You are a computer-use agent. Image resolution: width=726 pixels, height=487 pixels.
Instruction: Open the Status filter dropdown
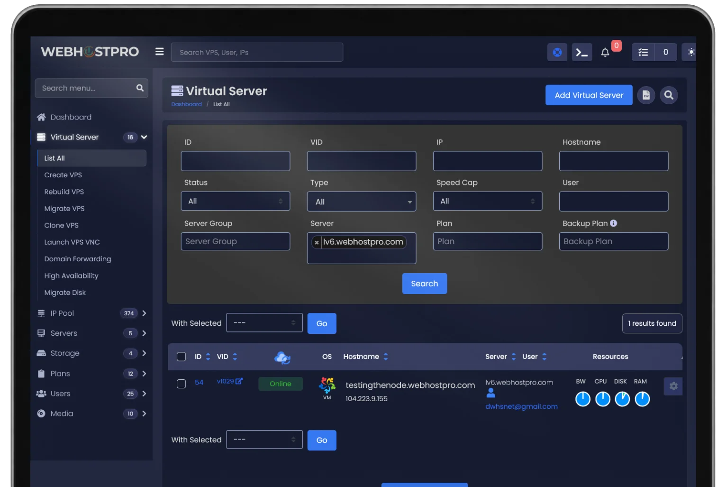point(236,201)
